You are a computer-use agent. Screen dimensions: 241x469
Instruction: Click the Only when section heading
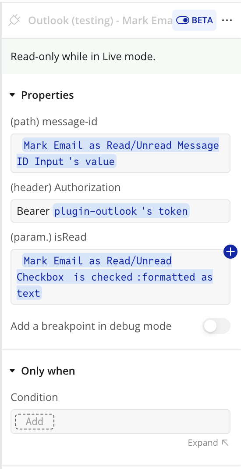48,371
